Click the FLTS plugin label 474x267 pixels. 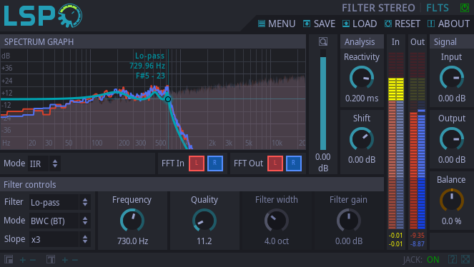pyautogui.click(x=438, y=8)
